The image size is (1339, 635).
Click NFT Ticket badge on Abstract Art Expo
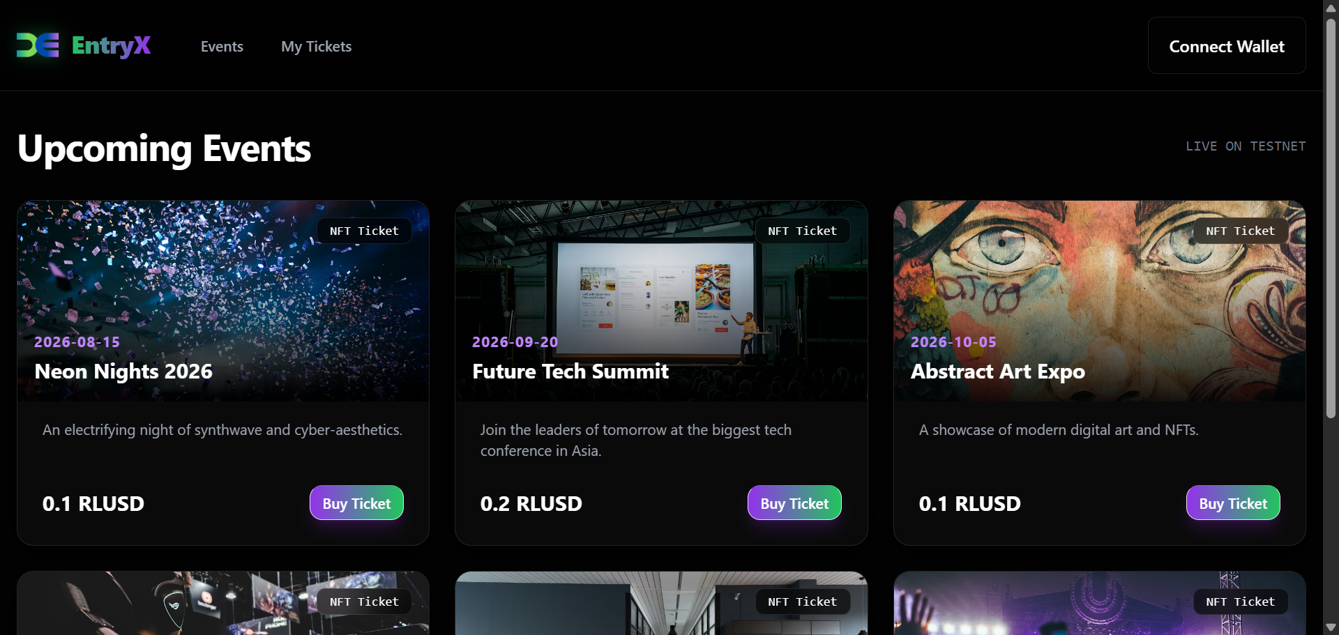point(1240,231)
